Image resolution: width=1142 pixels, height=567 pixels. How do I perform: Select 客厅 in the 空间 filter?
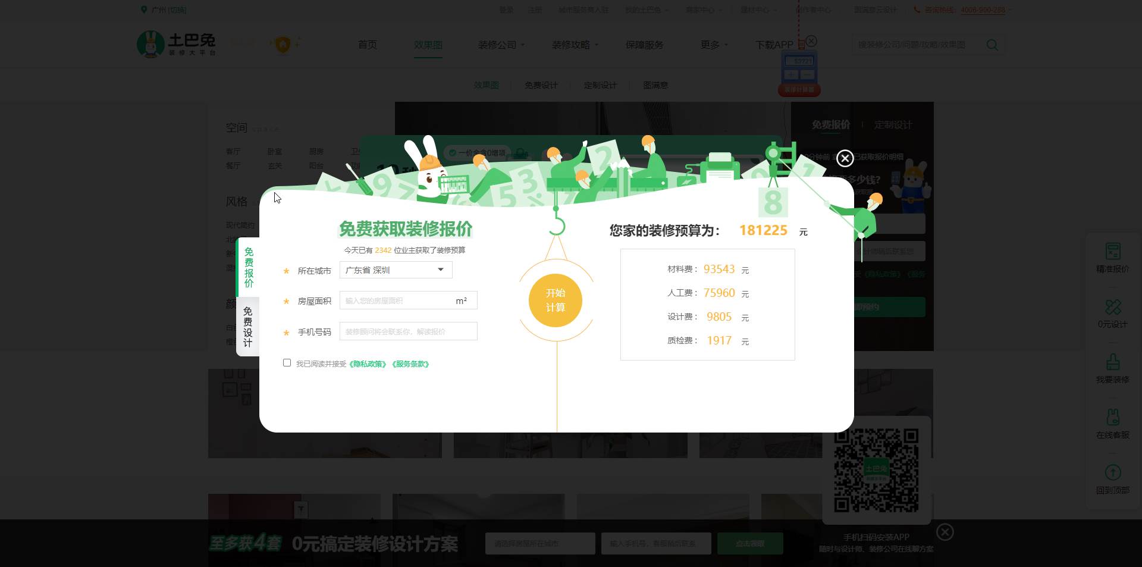click(x=233, y=152)
